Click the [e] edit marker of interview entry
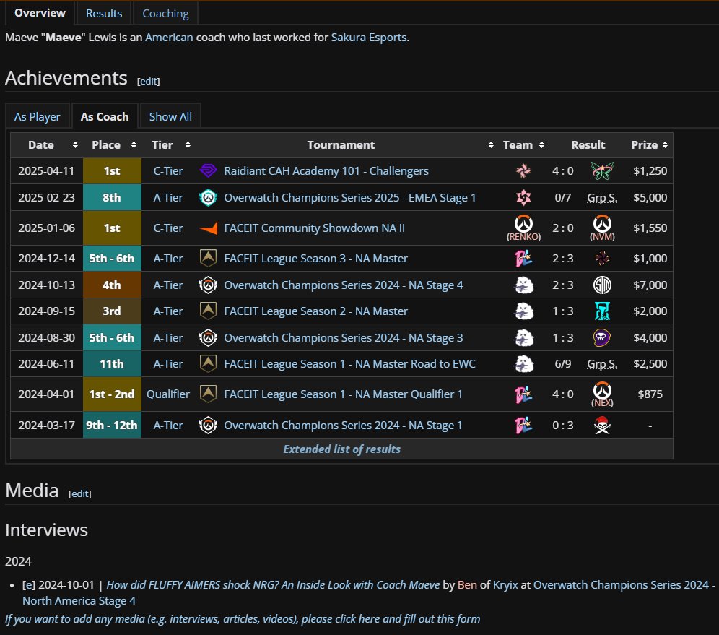The image size is (719, 635). pos(29,585)
